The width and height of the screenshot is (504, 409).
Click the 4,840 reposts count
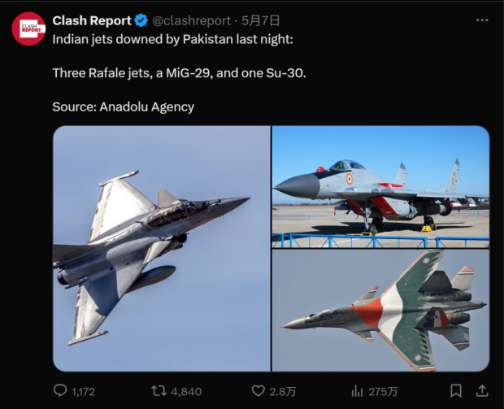coord(186,392)
